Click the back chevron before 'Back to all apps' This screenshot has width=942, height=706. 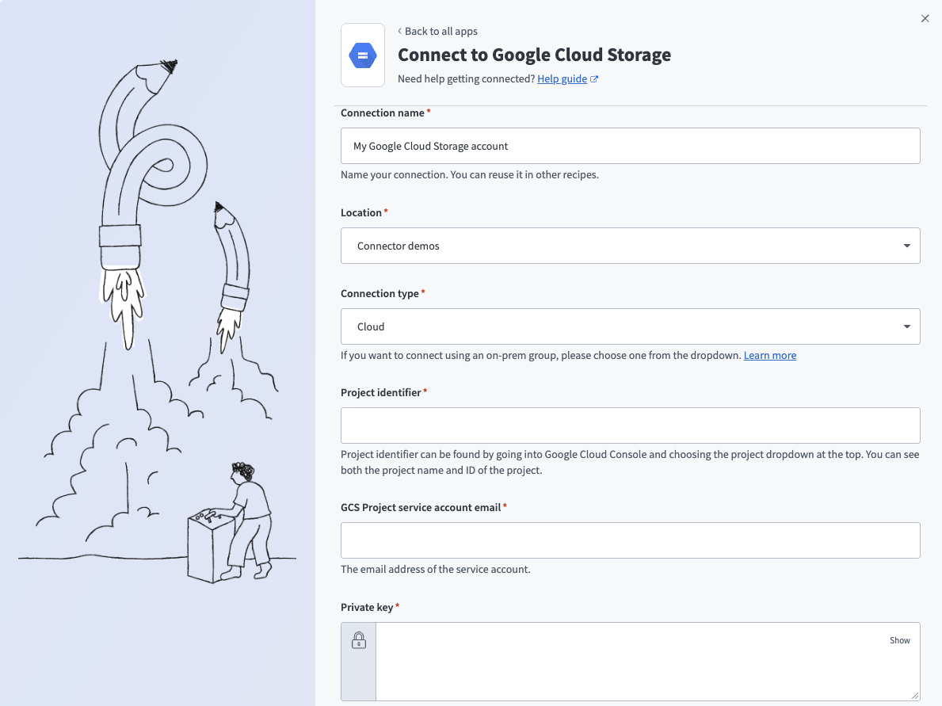point(399,31)
